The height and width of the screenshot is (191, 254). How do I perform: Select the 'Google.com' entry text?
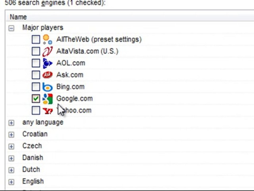(x=75, y=99)
